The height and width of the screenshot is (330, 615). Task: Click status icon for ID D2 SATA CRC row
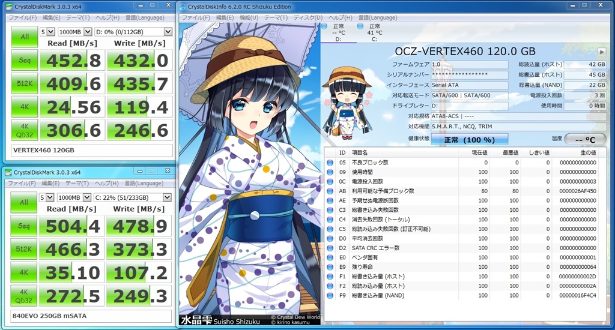pos(330,248)
